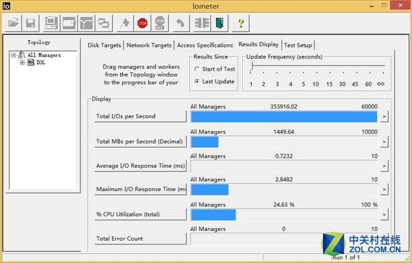Image resolution: width=412 pixels, height=263 pixels.
Task: Click the Update Frequency slider thumb
Action: (252, 66)
